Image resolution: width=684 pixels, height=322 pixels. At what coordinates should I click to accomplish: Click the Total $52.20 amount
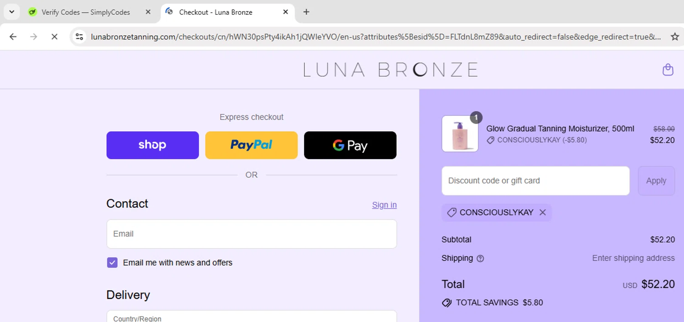point(658,284)
